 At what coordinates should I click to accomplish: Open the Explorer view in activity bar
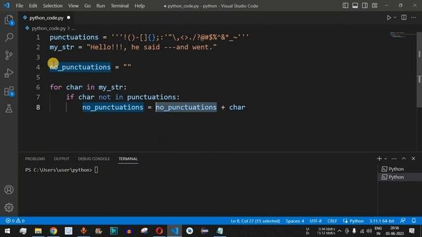(x=9, y=20)
